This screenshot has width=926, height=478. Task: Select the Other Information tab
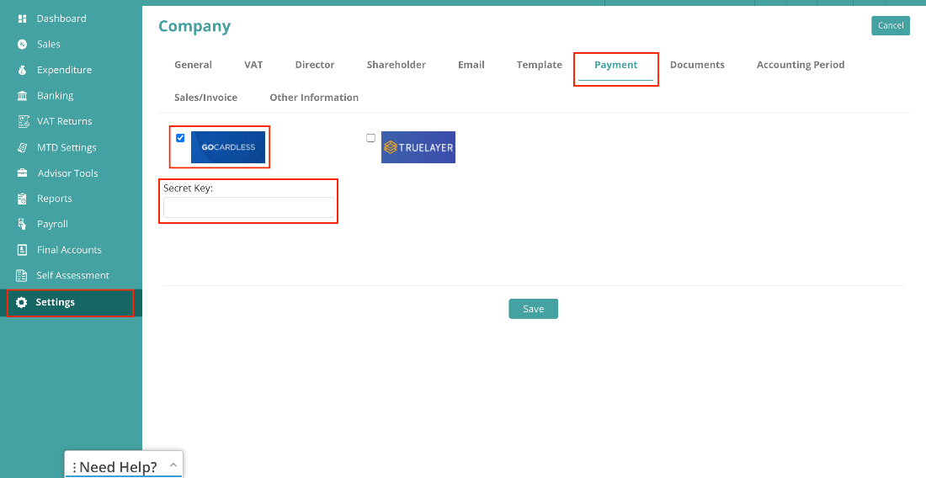click(314, 98)
